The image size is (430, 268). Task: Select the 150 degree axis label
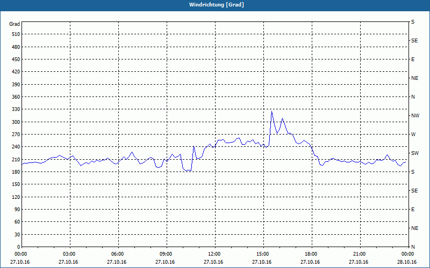click(x=16, y=184)
